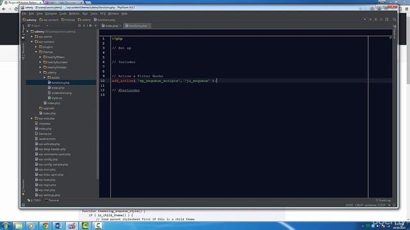Viewport: 410px width, 230px height.
Task: Open the TODO tool window
Action: (x=34, y=200)
